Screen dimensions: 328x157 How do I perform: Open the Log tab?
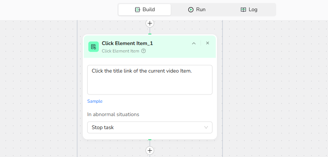(249, 10)
